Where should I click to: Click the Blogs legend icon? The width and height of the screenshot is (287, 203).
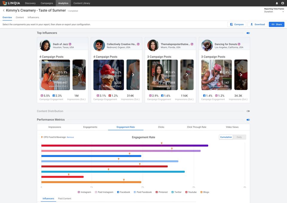click(x=201, y=192)
